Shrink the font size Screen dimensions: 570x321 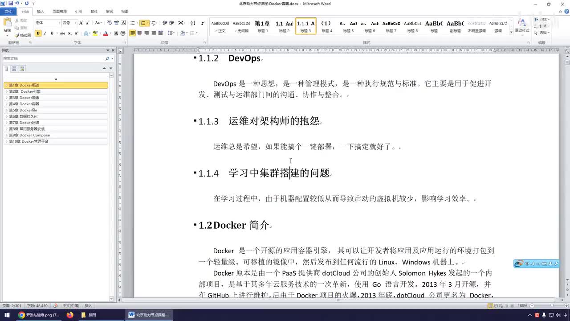click(x=87, y=23)
